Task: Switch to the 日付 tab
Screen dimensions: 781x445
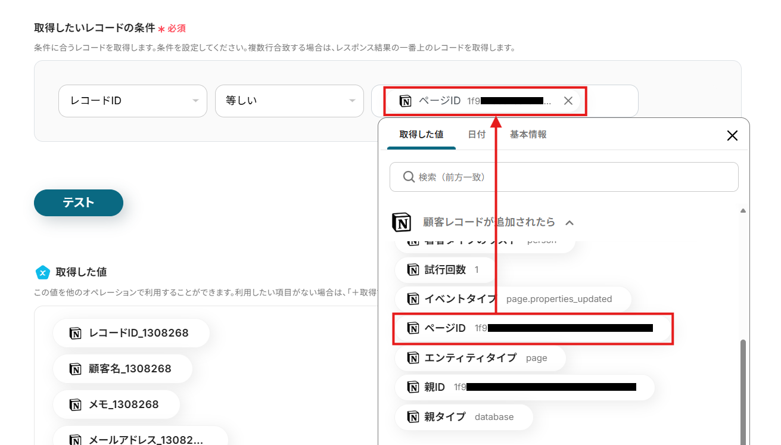Action: [x=476, y=135]
